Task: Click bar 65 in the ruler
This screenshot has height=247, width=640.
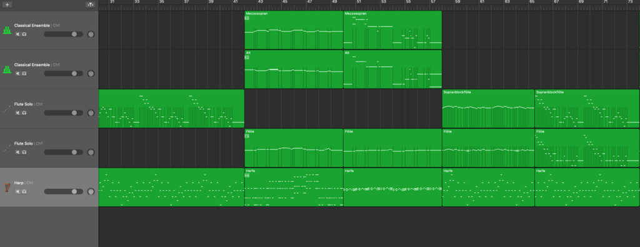Action: (x=532, y=2)
